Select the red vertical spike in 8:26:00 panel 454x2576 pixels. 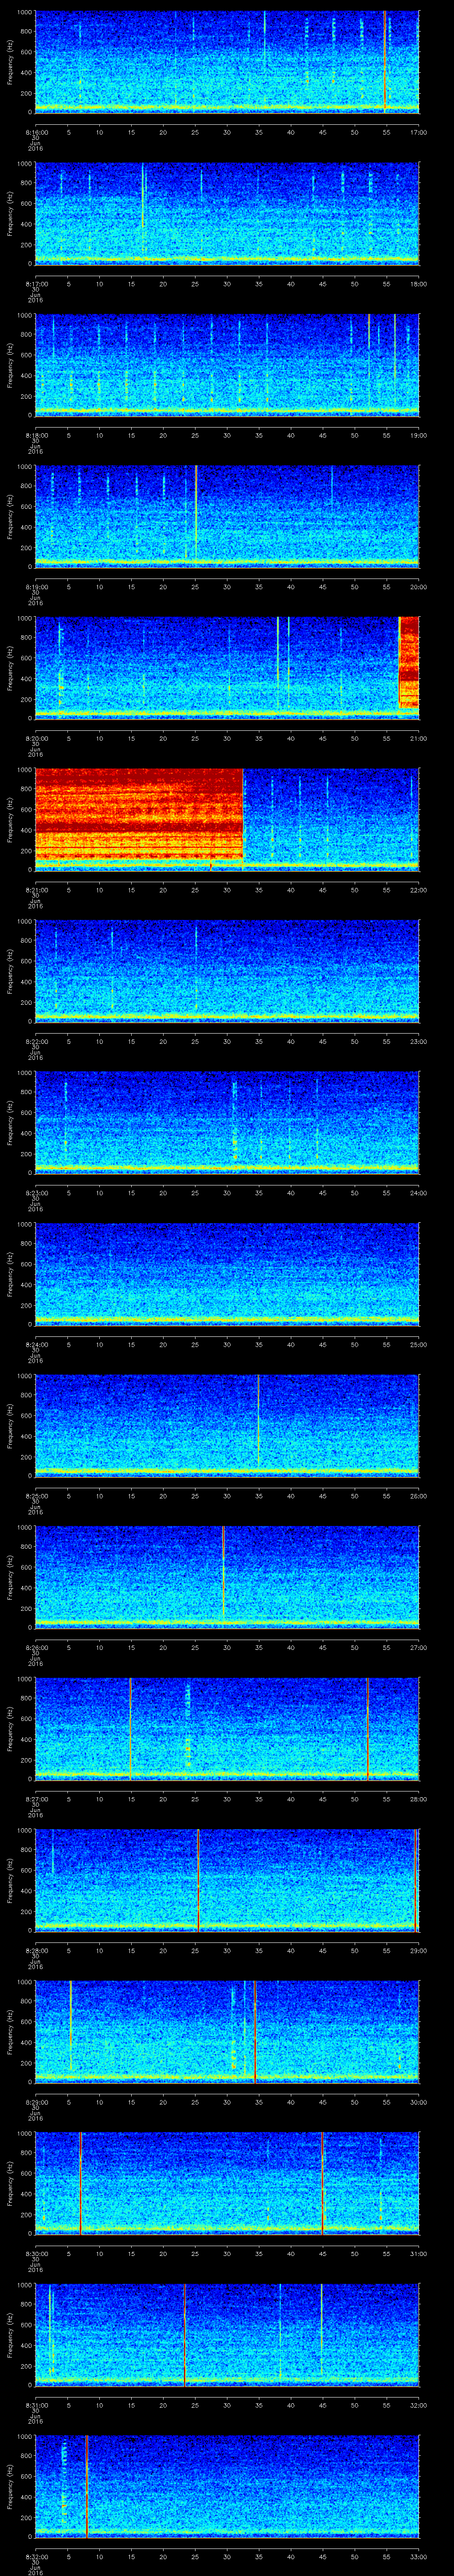(x=223, y=1571)
